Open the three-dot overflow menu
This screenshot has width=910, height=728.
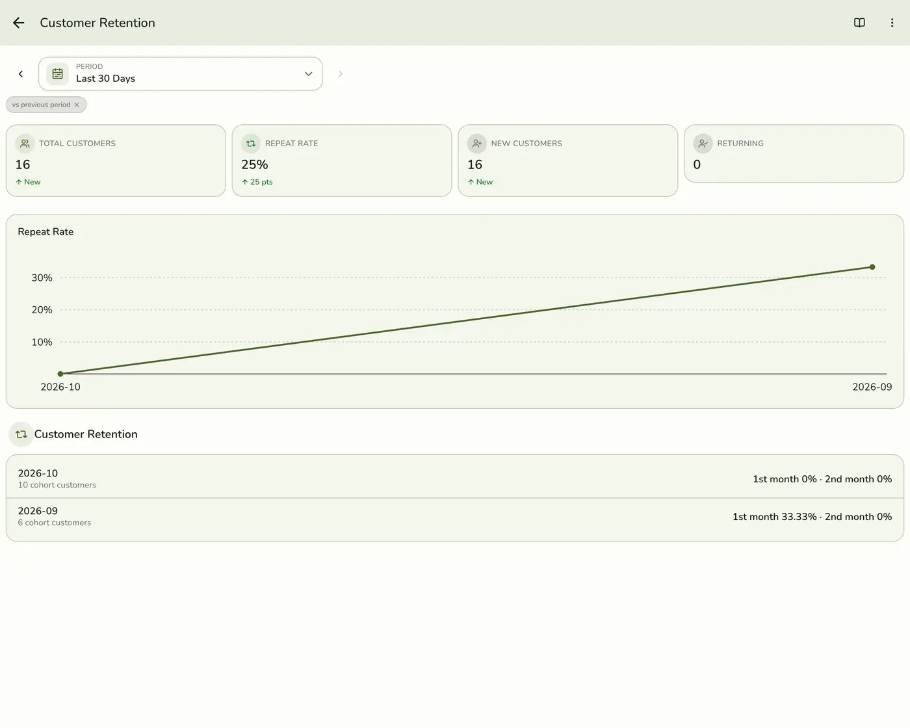pos(892,23)
